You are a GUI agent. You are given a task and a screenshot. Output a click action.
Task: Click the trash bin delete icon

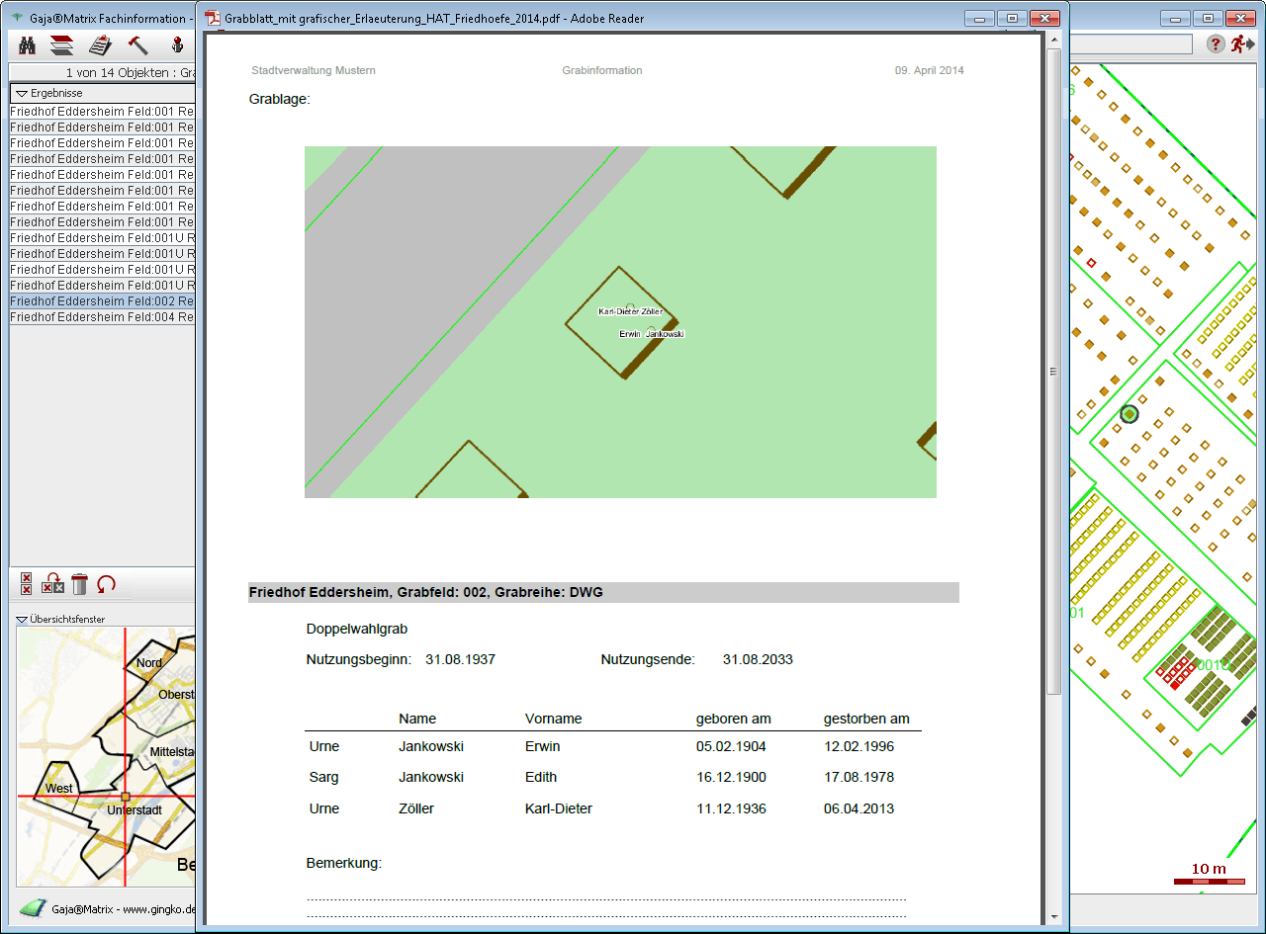click(80, 584)
